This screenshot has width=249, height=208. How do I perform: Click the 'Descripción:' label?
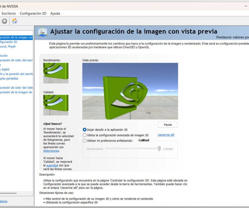pyautogui.click(x=47, y=174)
